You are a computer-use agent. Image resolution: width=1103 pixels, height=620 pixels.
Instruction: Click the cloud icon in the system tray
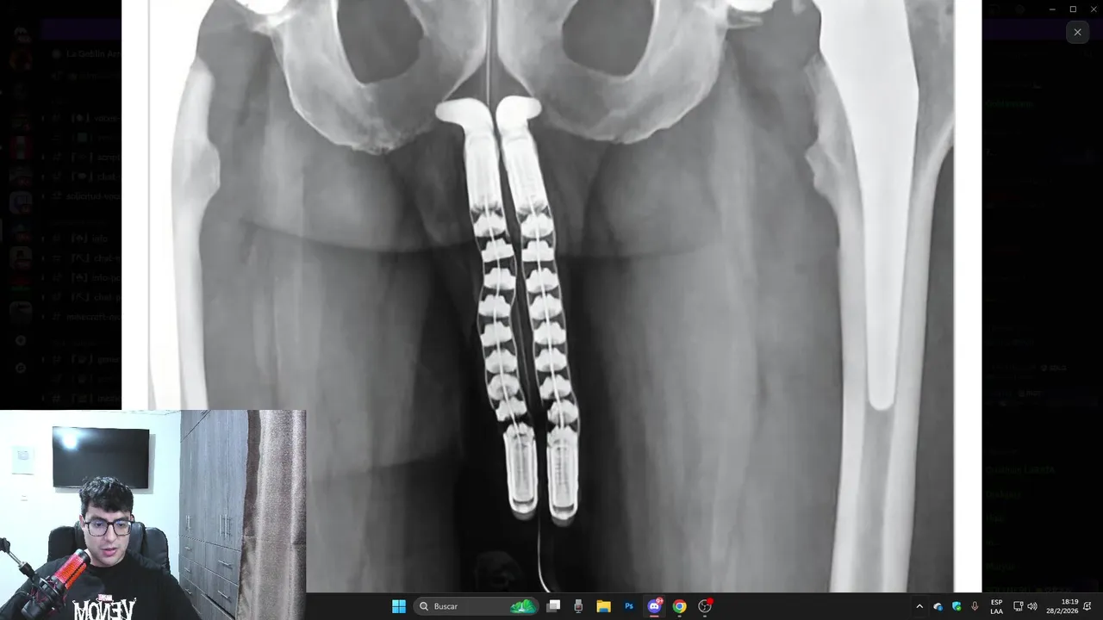[938, 606]
